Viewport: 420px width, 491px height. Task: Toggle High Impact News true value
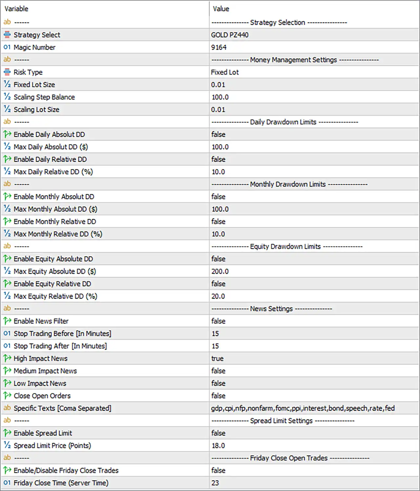(314, 358)
